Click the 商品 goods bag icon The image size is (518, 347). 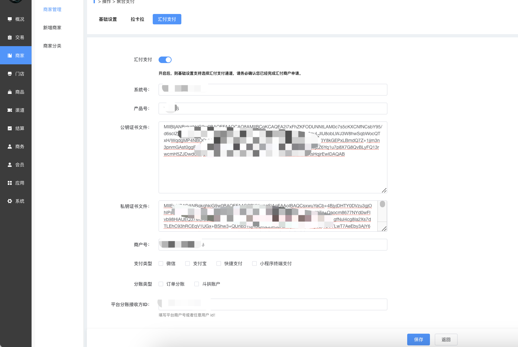click(10, 92)
